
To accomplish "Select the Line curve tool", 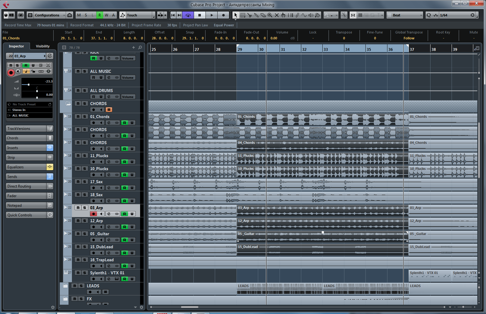I will pos(304,15).
